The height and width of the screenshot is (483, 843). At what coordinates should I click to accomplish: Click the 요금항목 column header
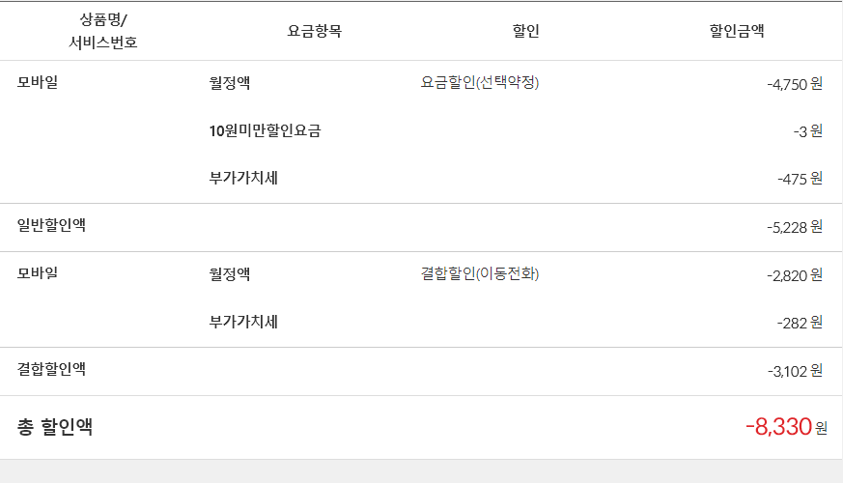315,31
